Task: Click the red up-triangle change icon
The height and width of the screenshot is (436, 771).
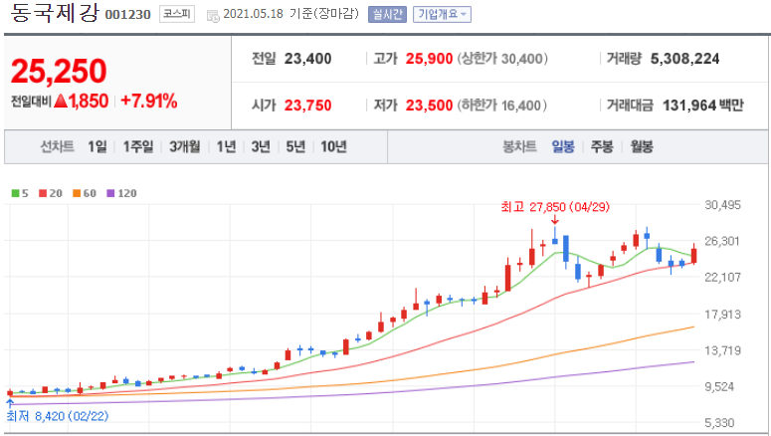Action: 61,102
